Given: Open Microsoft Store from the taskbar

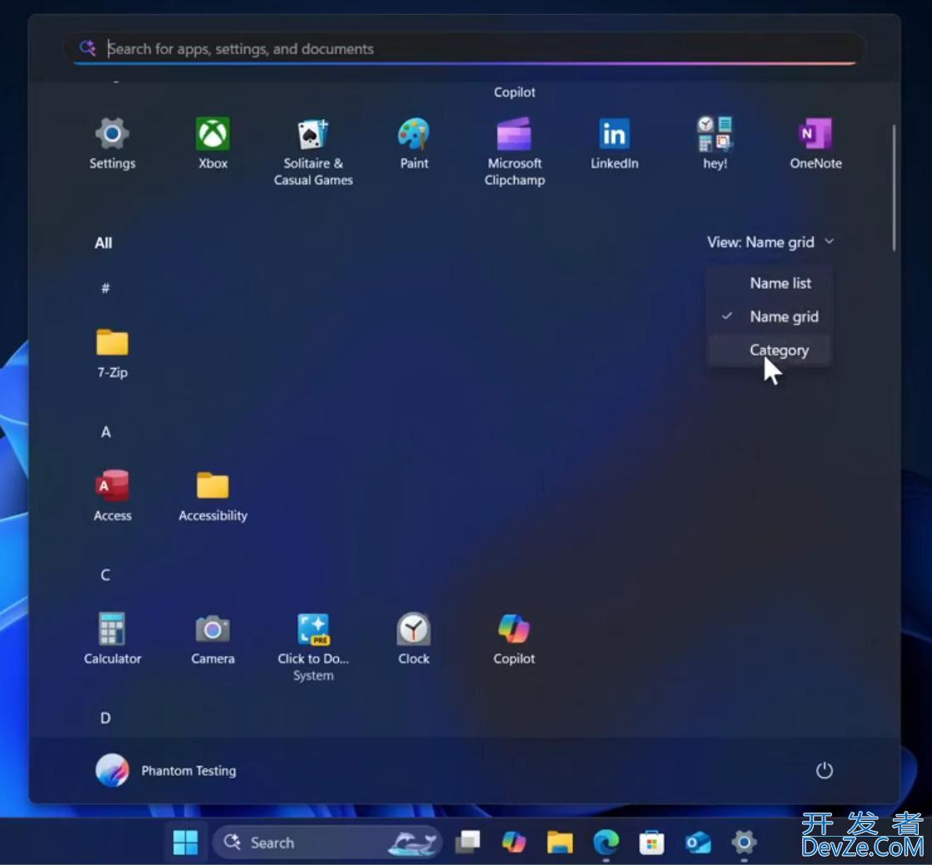Looking at the screenshot, I should click(x=651, y=842).
